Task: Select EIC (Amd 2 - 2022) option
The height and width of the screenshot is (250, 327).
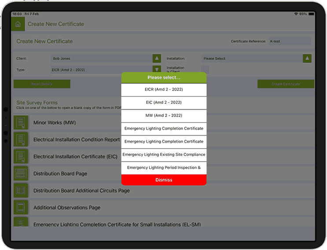Action: [164, 103]
